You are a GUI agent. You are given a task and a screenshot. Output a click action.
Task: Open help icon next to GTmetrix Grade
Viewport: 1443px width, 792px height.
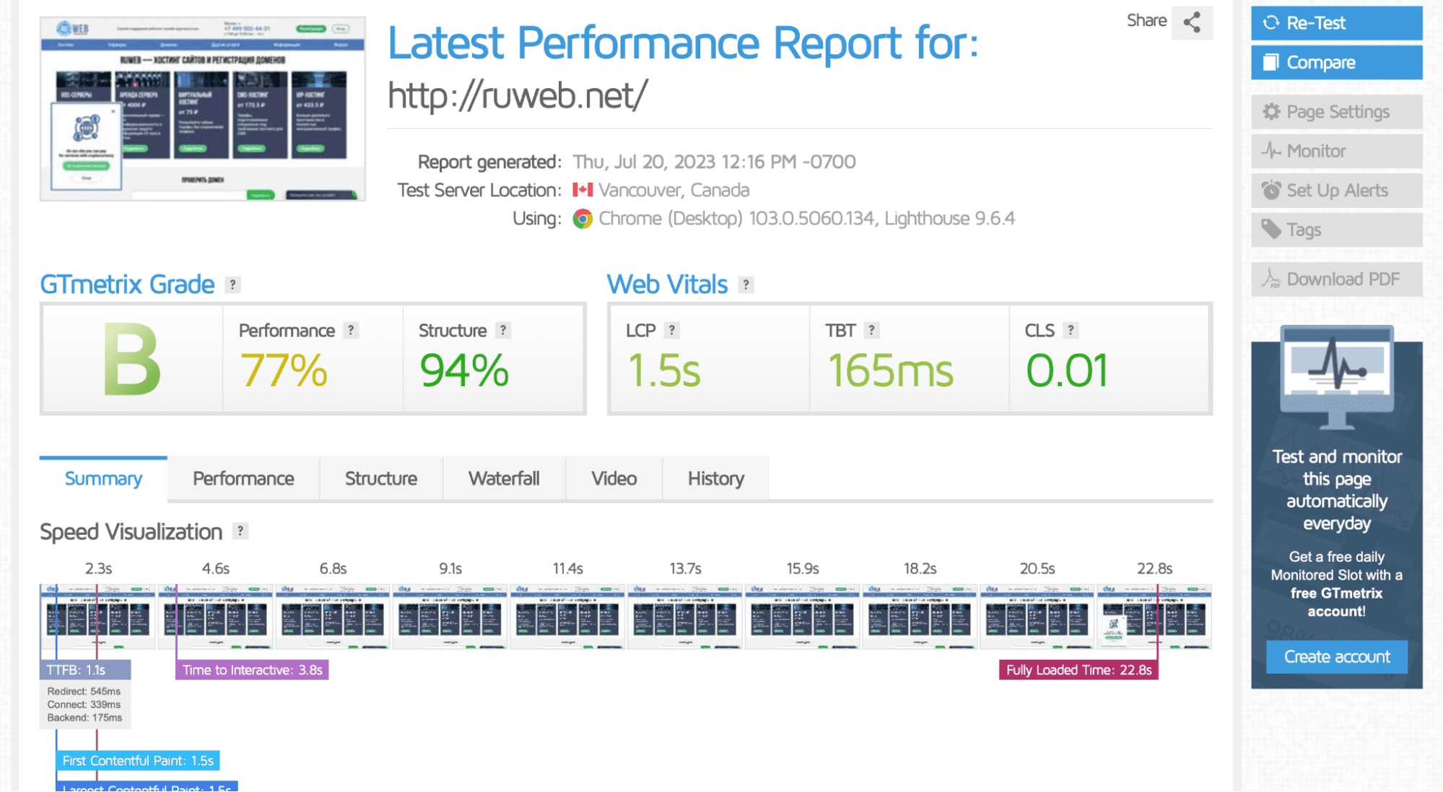232,284
